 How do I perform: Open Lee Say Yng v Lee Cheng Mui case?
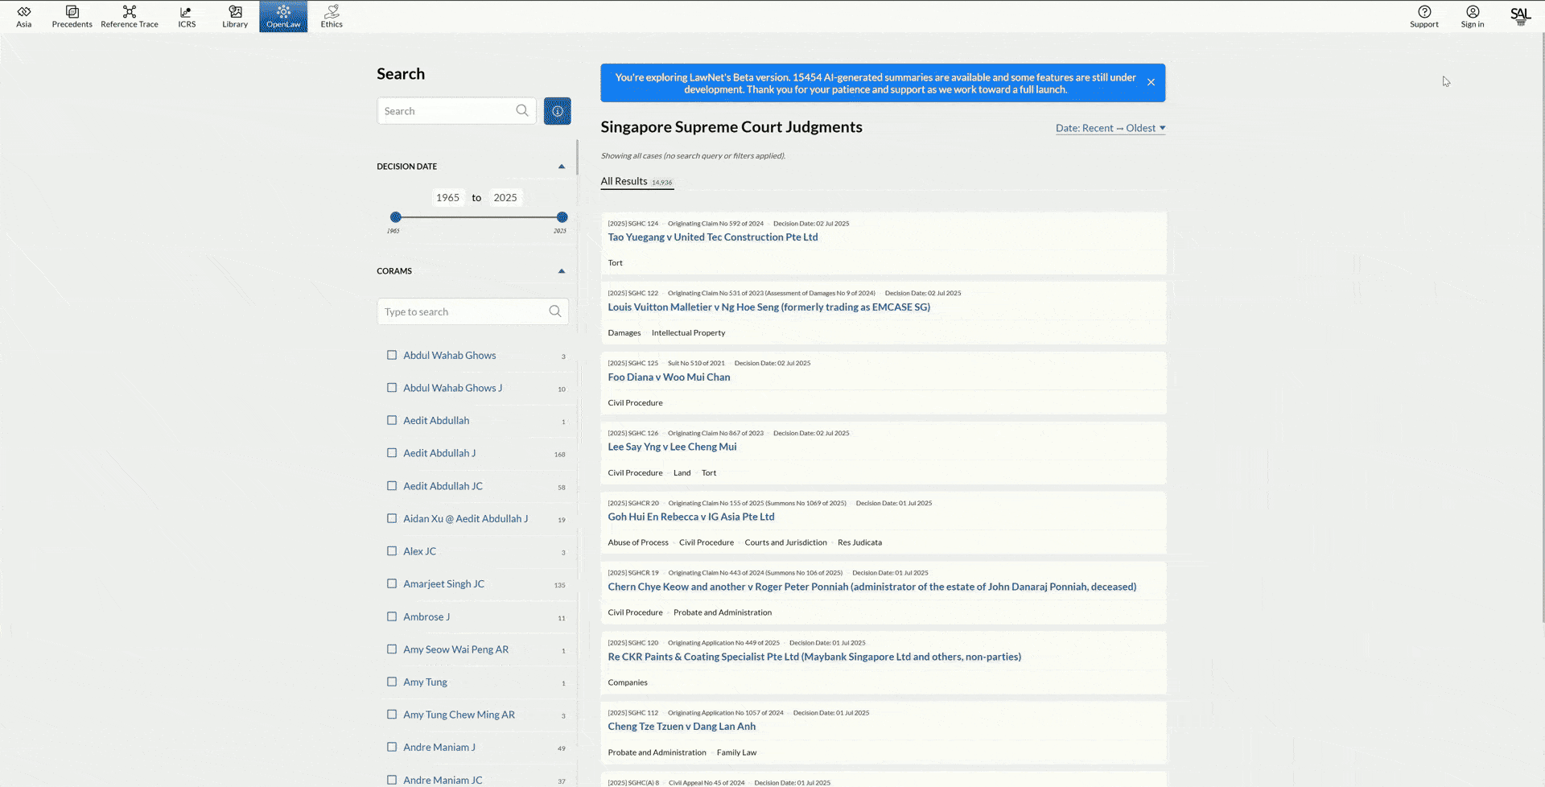(672, 447)
